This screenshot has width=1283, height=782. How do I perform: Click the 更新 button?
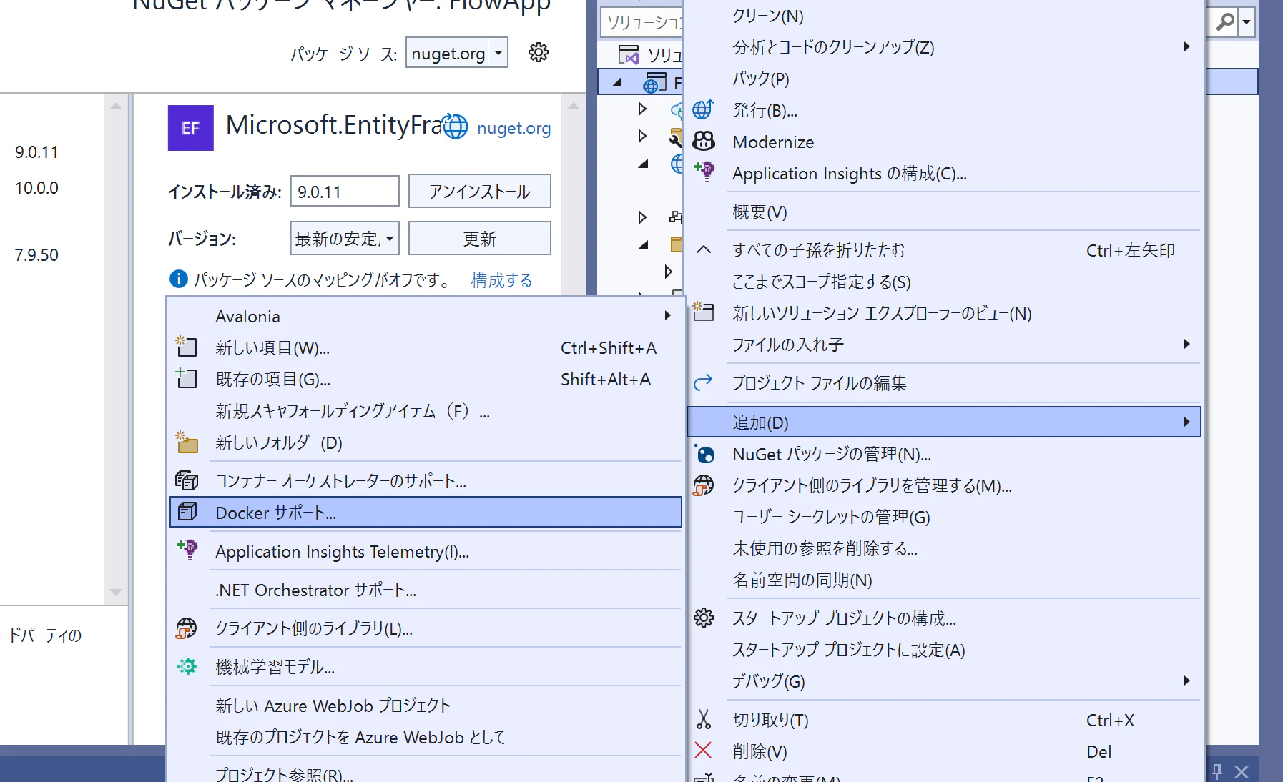point(480,238)
